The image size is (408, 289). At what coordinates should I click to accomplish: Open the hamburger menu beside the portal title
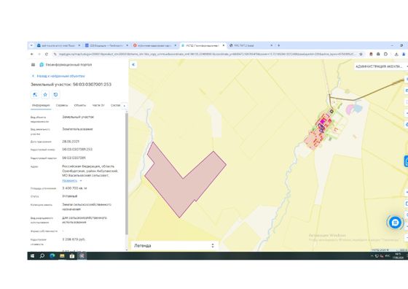[33, 65]
